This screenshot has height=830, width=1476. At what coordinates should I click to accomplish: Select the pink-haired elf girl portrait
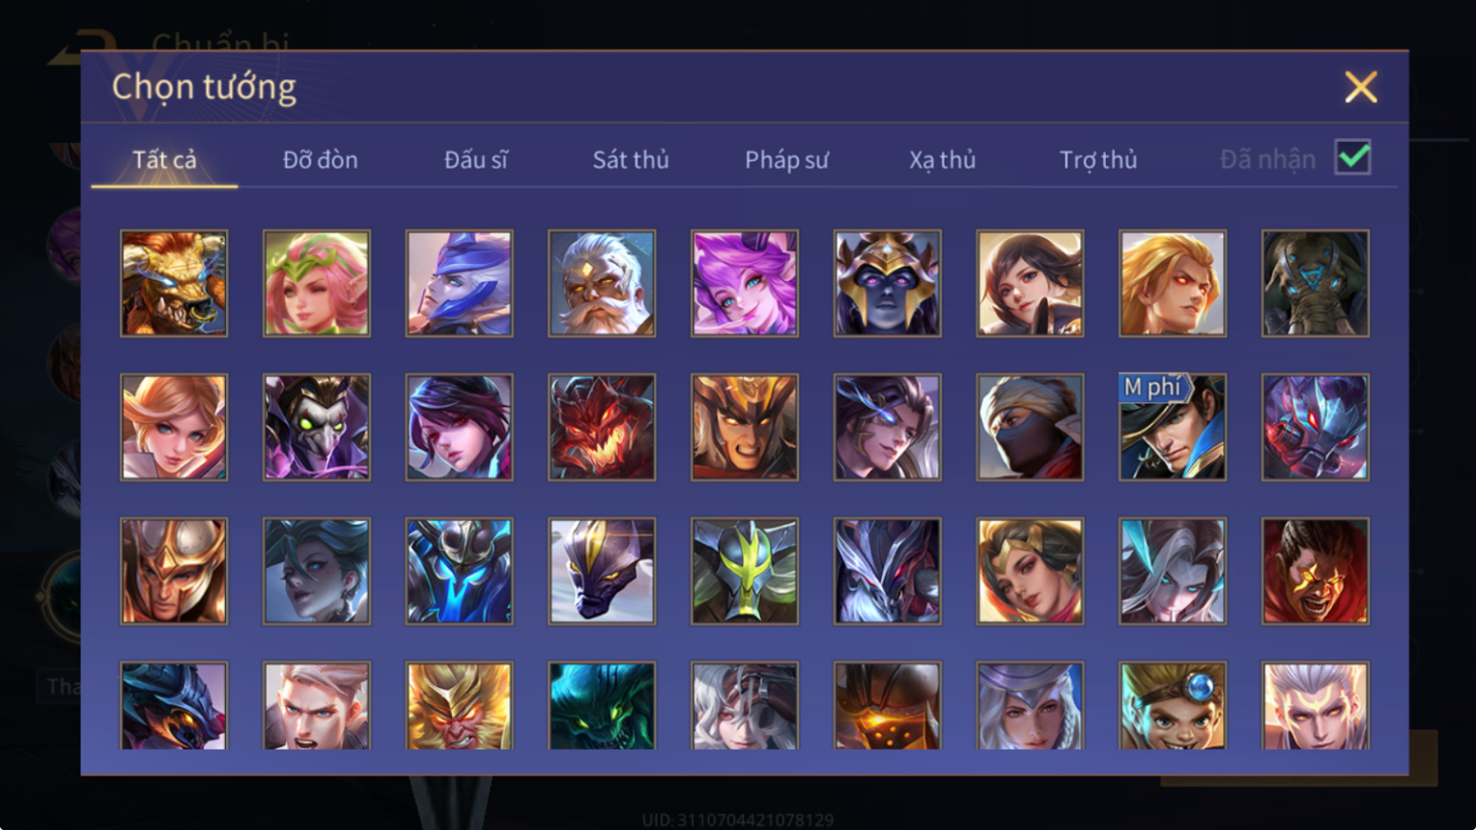317,283
